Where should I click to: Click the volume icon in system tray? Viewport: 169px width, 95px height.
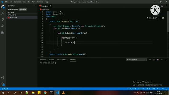click(x=144, y=93)
